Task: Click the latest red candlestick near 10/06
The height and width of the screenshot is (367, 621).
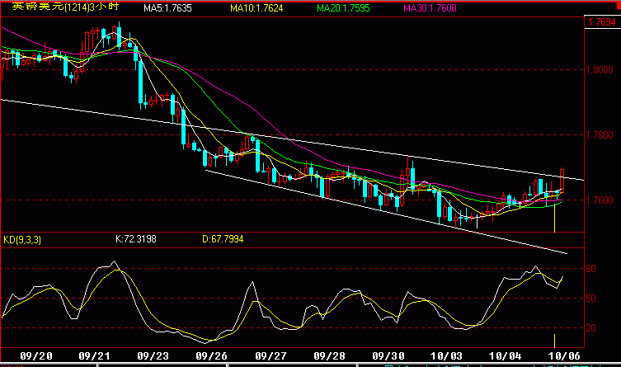Action: point(562,181)
